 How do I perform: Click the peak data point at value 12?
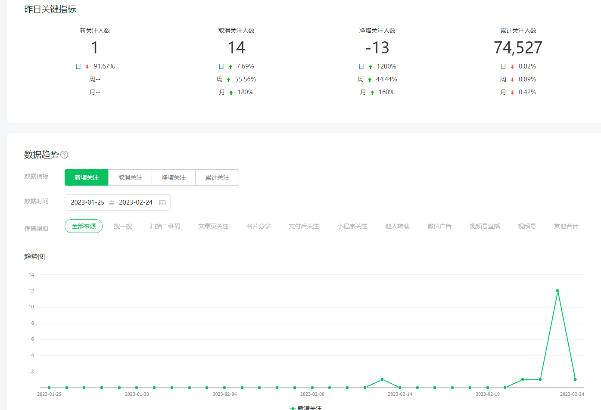(557, 291)
